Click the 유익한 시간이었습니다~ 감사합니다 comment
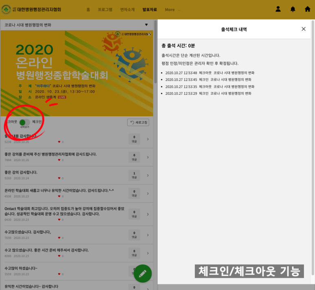This screenshot has width=315, height=290. pos(31,286)
